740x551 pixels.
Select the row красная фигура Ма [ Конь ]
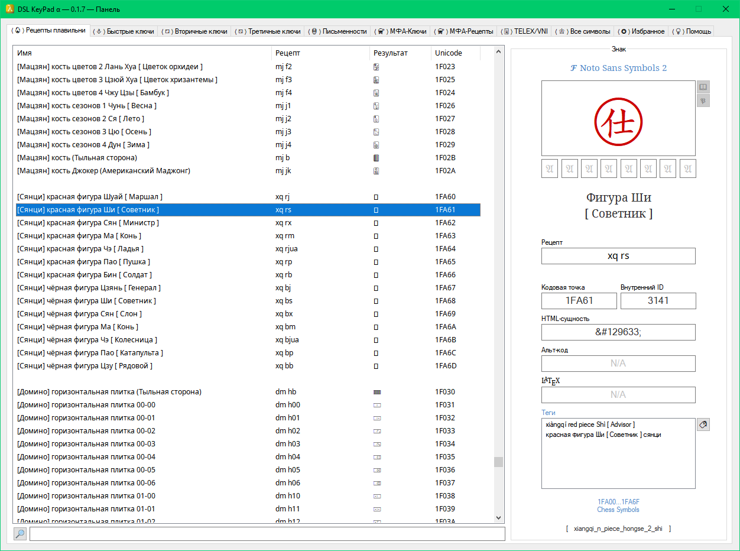[x=142, y=236]
